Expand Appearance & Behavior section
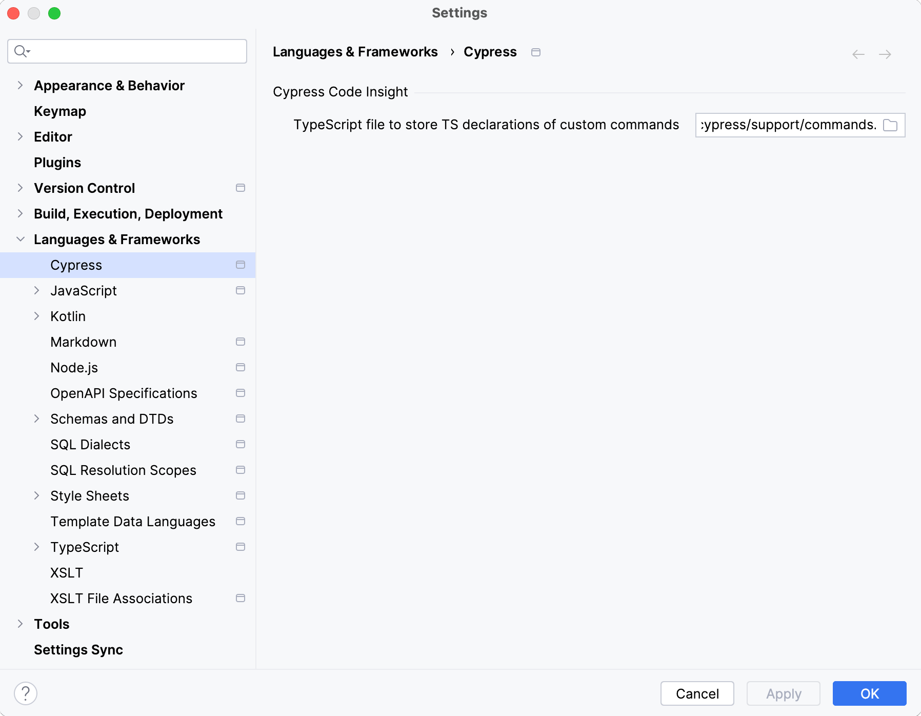 19,85
